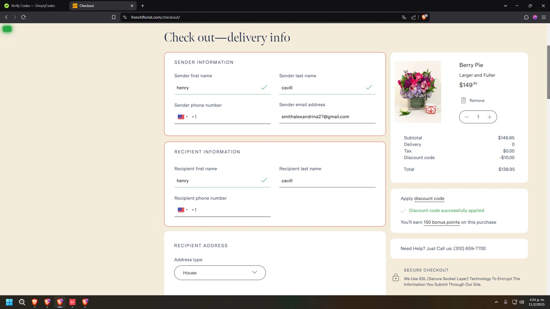Open the tab search dropdown arrow
Viewport: 550px width, 309px height.
click(x=505, y=6)
